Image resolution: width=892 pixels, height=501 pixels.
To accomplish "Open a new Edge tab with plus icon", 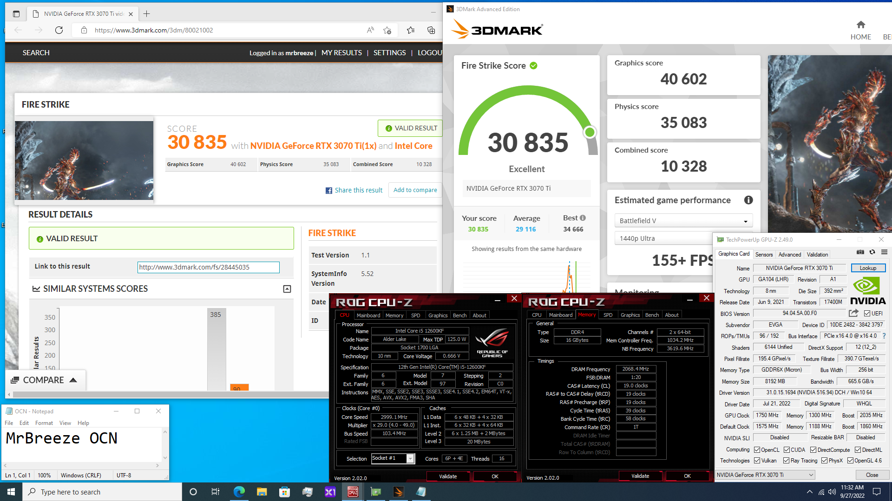I will click(x=146, y=14).
